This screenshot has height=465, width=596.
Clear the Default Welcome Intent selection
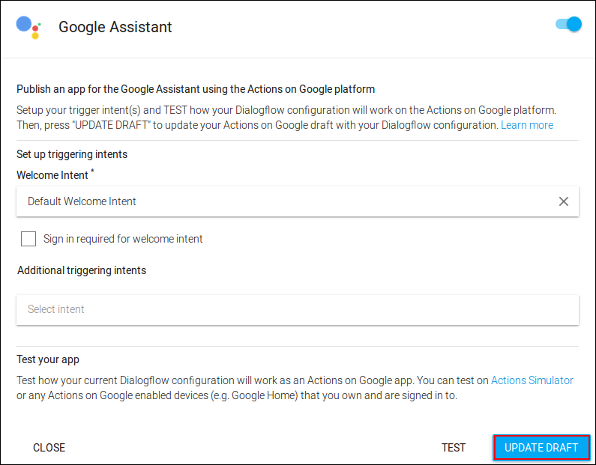coord(564,201)
